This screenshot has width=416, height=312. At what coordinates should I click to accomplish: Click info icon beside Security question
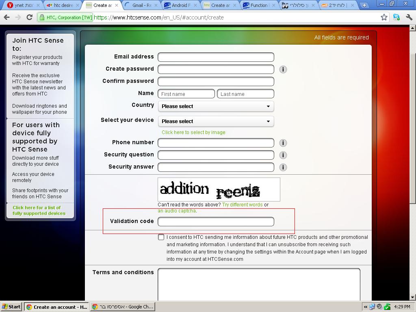[283, 155]
